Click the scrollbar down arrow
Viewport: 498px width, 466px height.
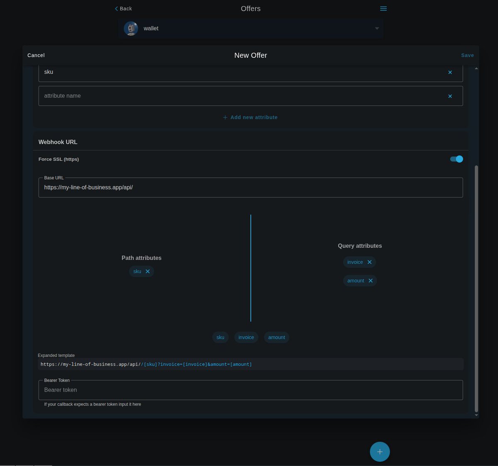(x=476, y=415)
